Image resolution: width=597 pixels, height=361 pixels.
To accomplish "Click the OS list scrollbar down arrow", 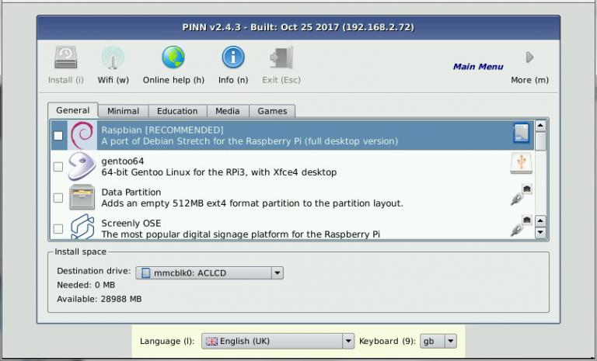I will (540, 232).
